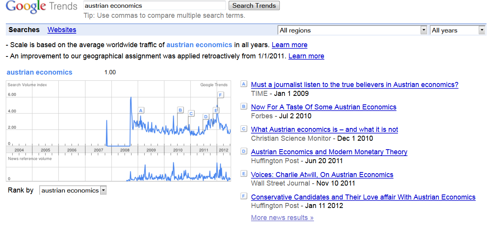Click news marker D in legend list

[243, 151]
